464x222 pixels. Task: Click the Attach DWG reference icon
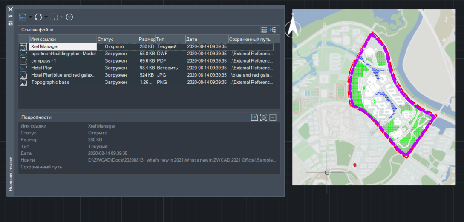click(23, 17)
